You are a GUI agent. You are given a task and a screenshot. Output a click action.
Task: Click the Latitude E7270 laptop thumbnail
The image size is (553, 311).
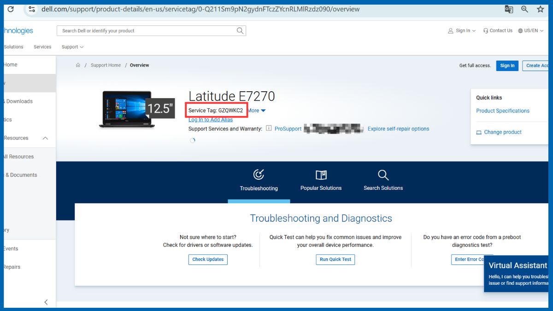click(x=127, y=109)
